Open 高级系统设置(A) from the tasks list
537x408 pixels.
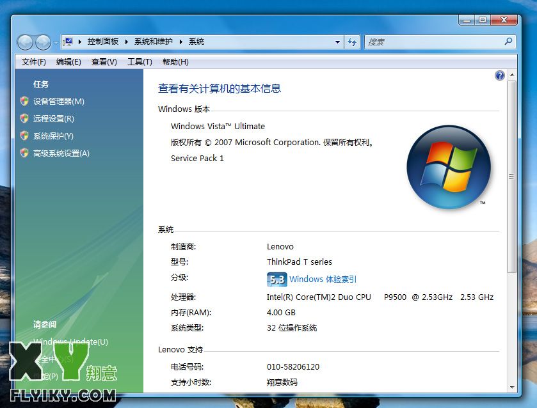(61, 153)
